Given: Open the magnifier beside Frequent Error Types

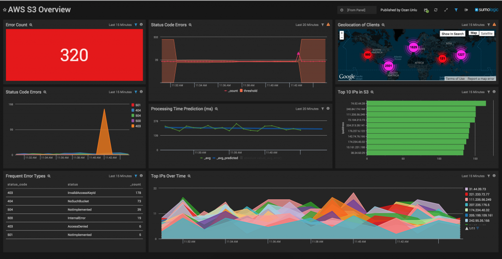Looking at the screenshot, I should 49,176.
